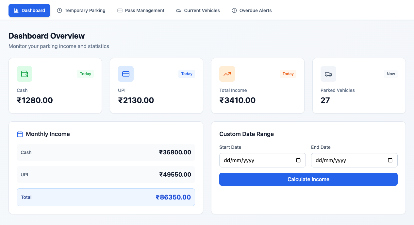Click the End Date label

coord(321,147)
